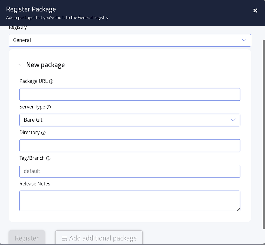Focus the Tag/Branch field with default placeholder
Viewport: 265px width, 245px height.
point(130,171)
